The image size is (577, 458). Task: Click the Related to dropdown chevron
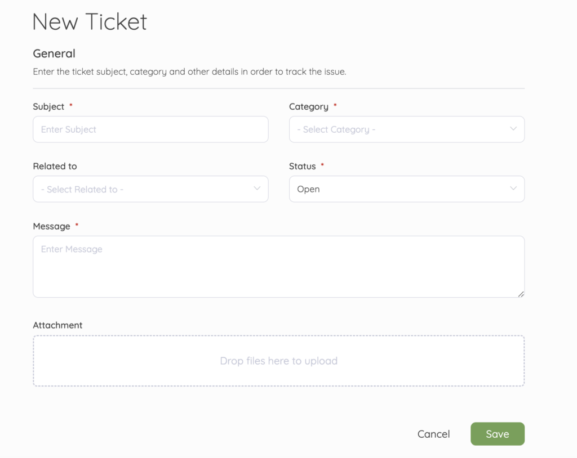point(257,188)
